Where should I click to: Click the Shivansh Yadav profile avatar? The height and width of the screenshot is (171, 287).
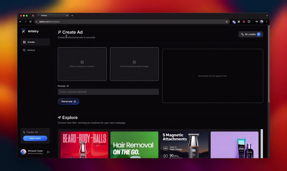tap(23, 152)
